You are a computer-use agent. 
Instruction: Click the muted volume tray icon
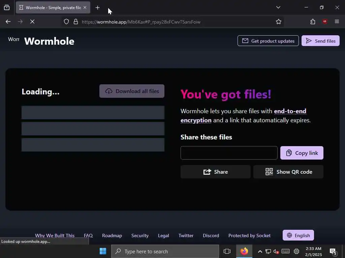point(276,251)
